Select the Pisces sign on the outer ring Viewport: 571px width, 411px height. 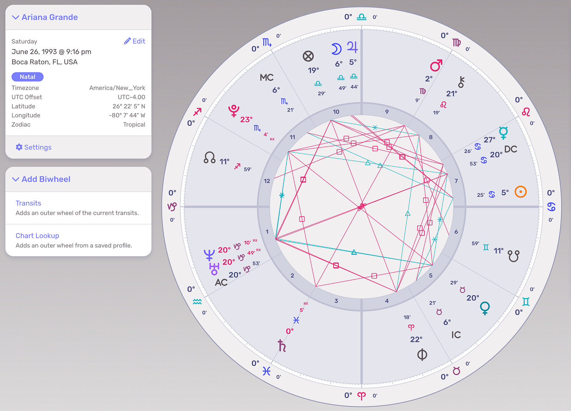[x=267, y=371]
